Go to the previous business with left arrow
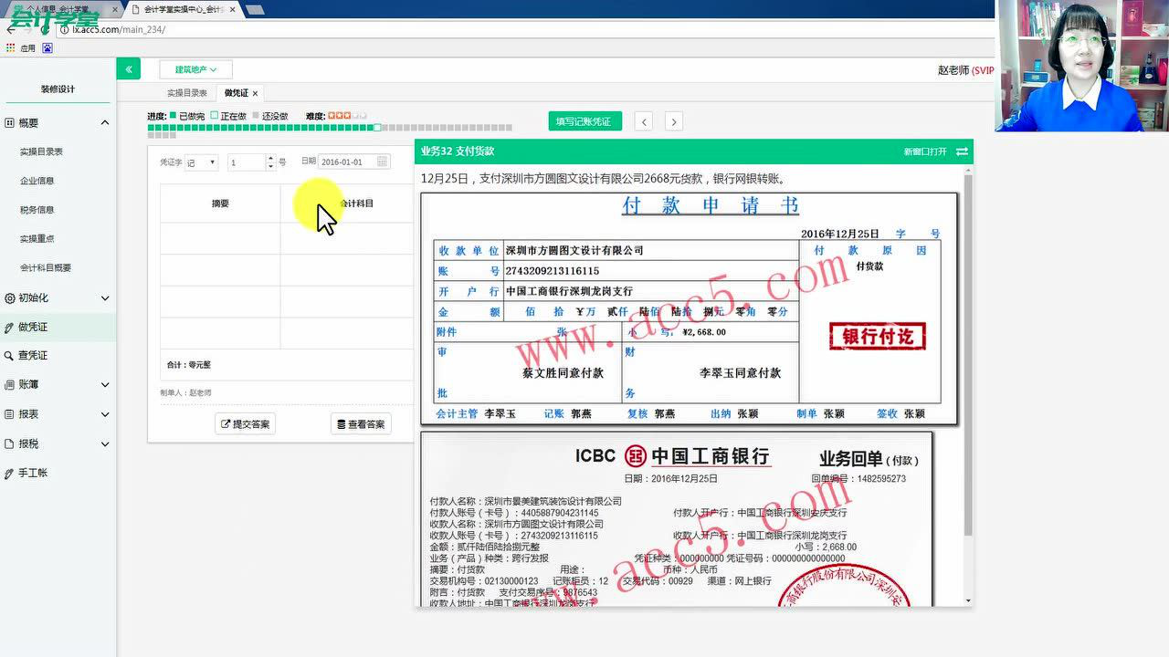1169x657 pixels. pos(645,121)
